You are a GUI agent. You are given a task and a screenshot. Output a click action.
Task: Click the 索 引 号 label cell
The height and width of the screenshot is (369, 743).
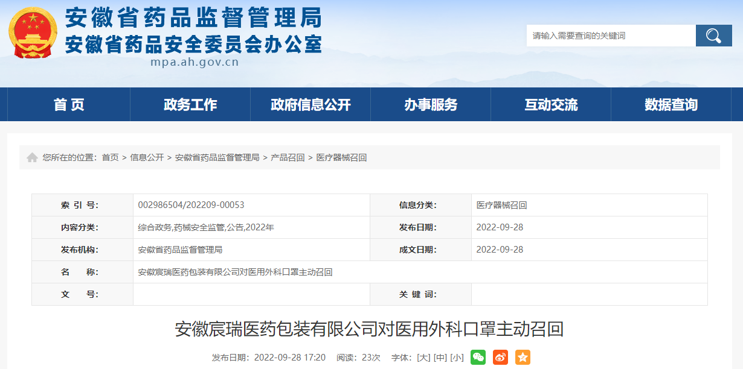click(x=83, y=205)
